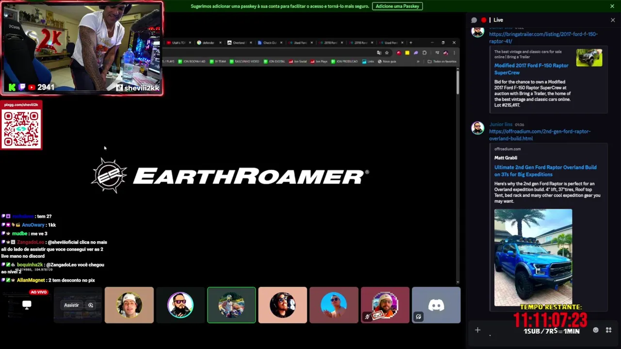Select the default Discord logo participant tile
The height and width of the screenshot is (349, 621).
[436, 305]
